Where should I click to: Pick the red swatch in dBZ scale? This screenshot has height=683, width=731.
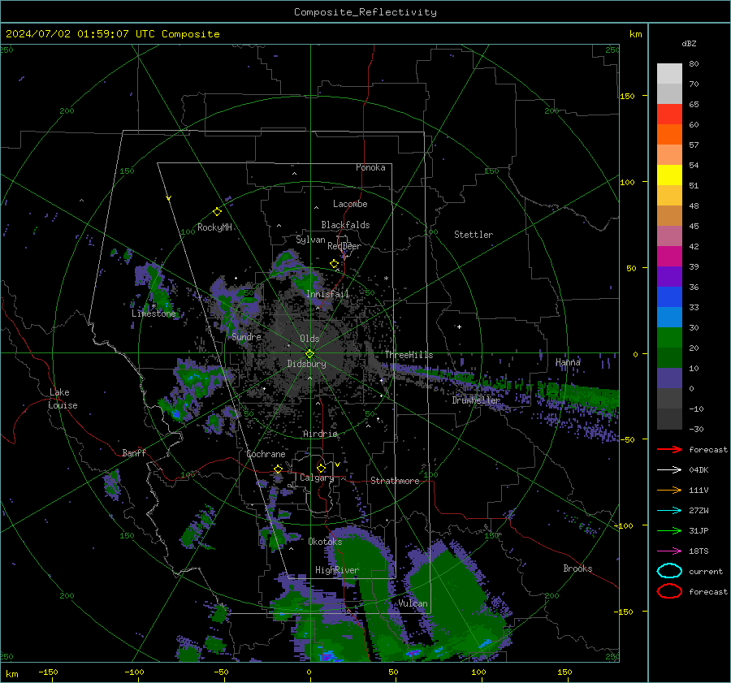(669, 115)
